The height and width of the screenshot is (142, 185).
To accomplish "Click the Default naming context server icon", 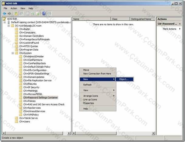I will (x=9, y=22).
